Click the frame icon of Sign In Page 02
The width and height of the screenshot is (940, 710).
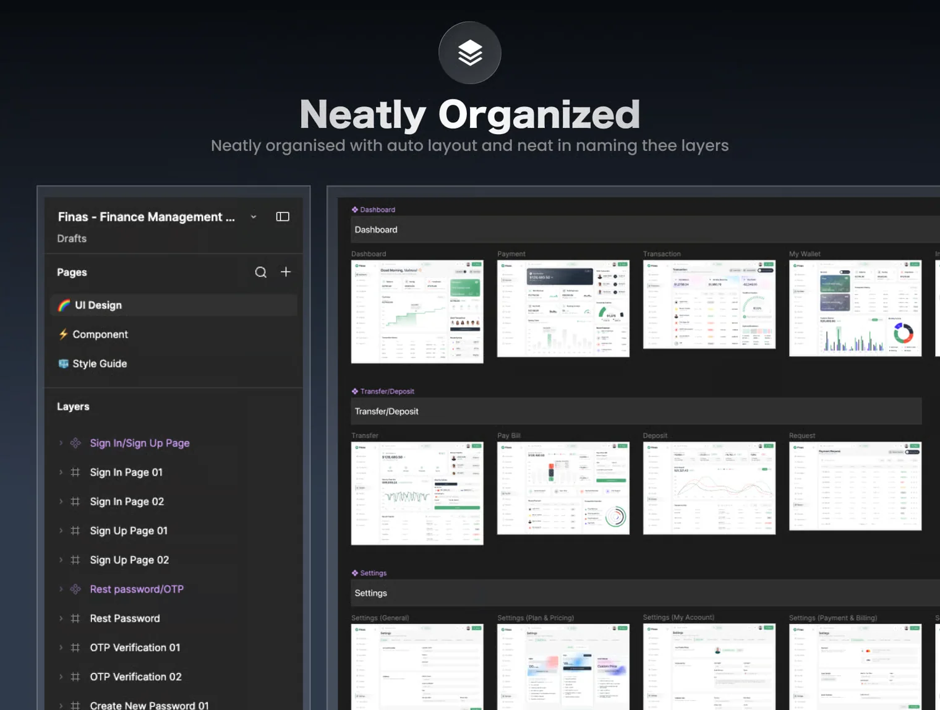tap(75, 502)
